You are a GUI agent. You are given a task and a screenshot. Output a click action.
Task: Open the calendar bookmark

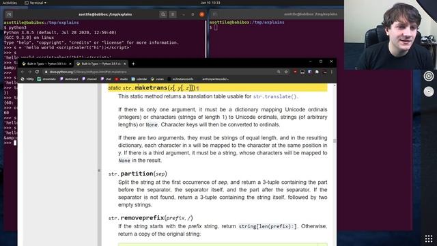tap(139, 79)
